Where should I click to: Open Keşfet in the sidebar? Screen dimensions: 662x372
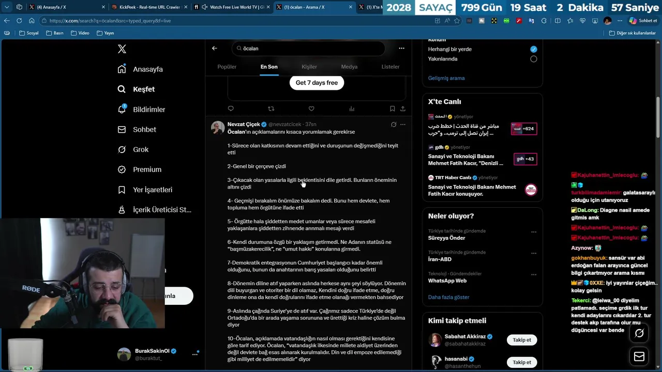(136, 89)
